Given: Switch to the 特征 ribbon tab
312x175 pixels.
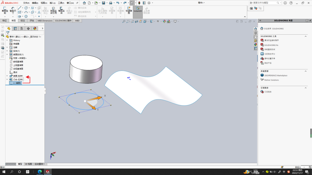Looking at the screenshot, I should tap(4, 21).
